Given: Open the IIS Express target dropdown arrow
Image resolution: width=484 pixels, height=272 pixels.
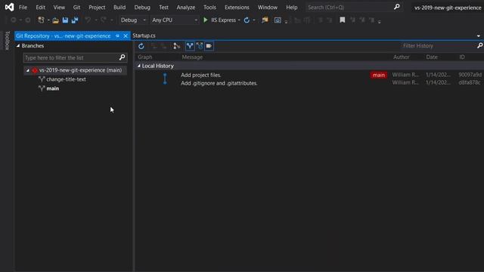Looking at the screenshot, I should click(x=239, y=20).
